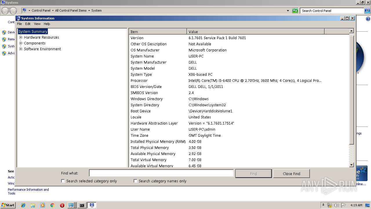371x209 pixels.
Task: Open Windows Explorer folder icon on taskbar
Action: (x=33, y=205)
